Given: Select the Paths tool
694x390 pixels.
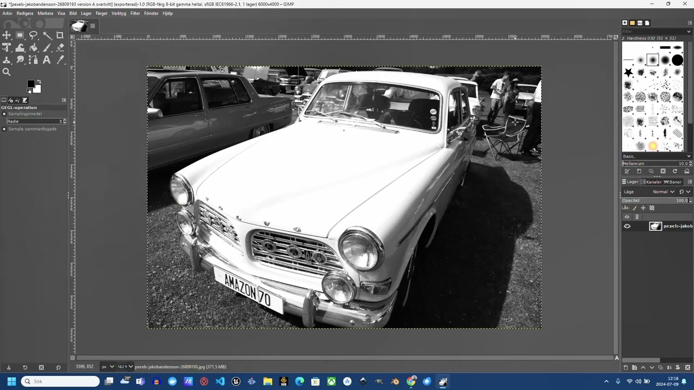Looking at the screenshot, I should click(33, 60).
